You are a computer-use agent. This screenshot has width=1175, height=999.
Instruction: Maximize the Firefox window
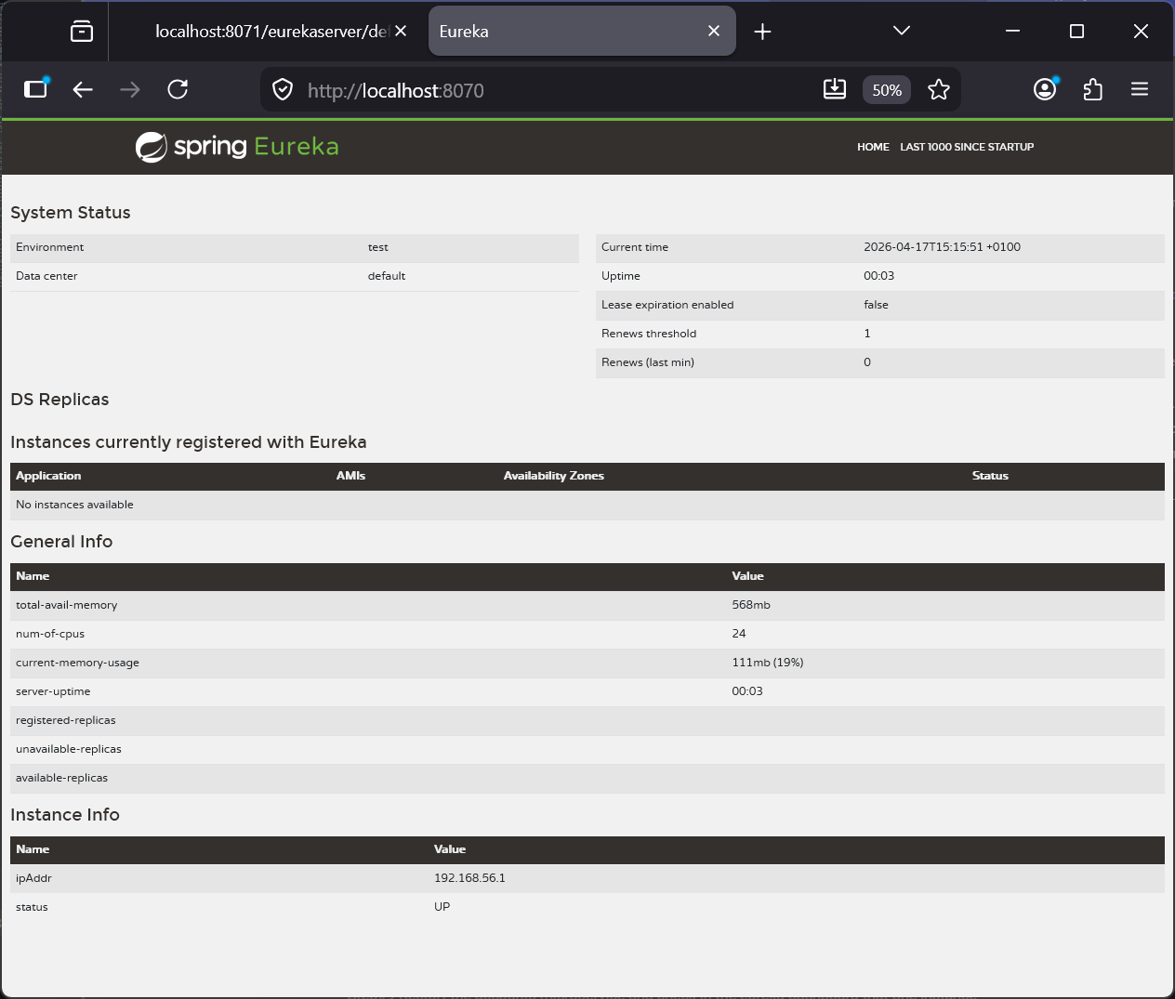1076,31
